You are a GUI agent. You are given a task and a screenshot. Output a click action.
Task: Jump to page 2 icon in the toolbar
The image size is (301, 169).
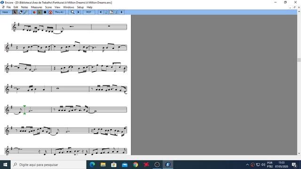pyautogui.click(x=116, y=12)
